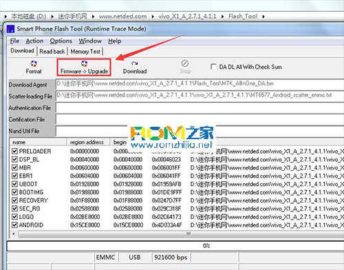Click the USB status bar entry
Viewport: 344px width, 270px height.
[134, 258]
